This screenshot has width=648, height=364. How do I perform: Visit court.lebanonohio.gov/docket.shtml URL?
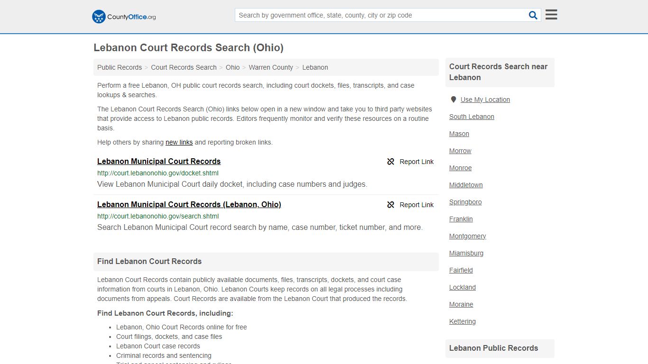(x=158, y=173)
